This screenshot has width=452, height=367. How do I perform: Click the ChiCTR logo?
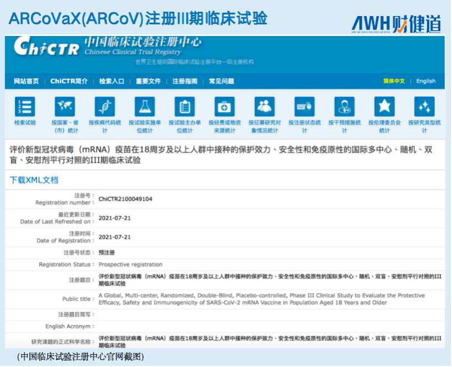click(46, 47)
